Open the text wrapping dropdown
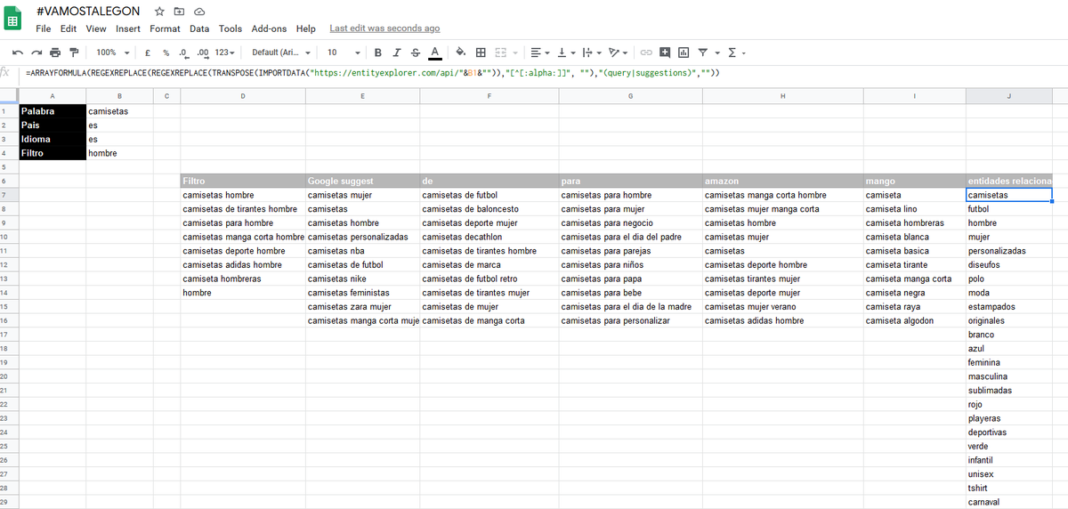 [x=592, y=53]
